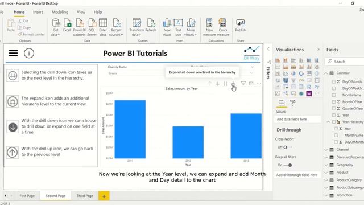Insert a New visual
This screenshot has height=205, width=364.
(167, 27)
